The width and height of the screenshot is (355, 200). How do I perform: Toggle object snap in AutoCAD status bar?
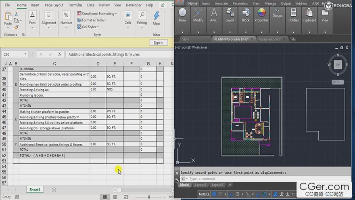point(264,194)
